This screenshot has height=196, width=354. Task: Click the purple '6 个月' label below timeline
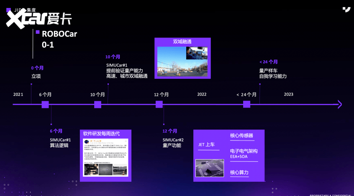pyautogui.click(x=56, y=131)
